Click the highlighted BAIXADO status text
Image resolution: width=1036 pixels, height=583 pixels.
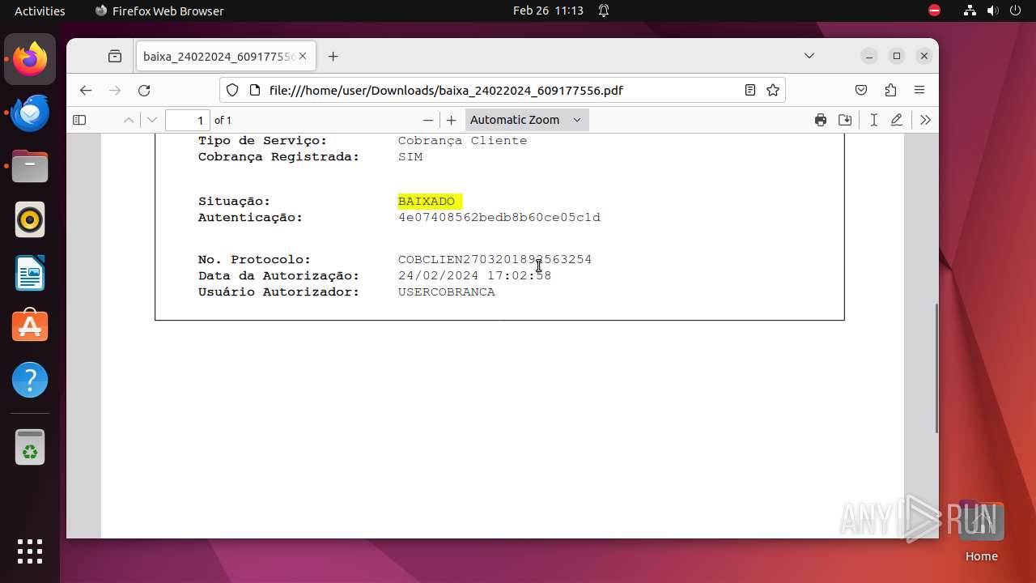(430, 201)
